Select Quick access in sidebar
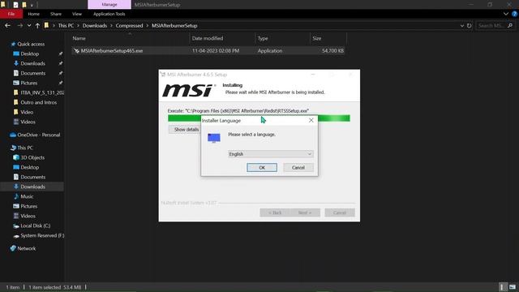The image size is (519, 292). pyautogui.click(x=31, y=44)
